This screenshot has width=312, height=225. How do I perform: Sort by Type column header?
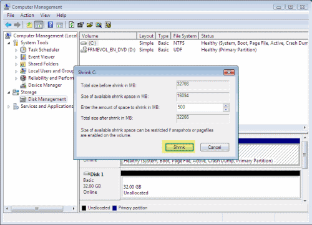[x=163, y=36]
